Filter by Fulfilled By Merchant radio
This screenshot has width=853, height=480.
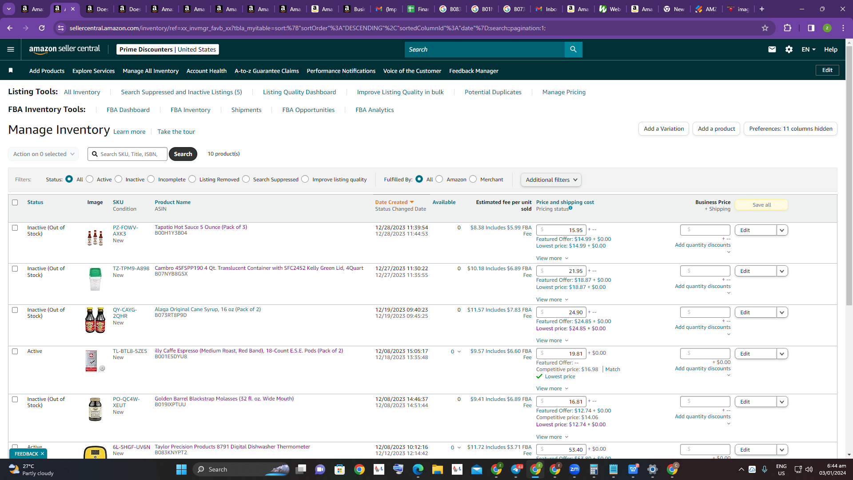point(473,179)
